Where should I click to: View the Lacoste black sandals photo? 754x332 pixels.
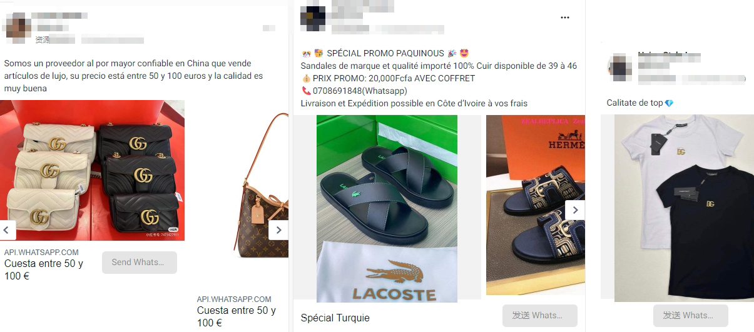[x=387, y=209]
